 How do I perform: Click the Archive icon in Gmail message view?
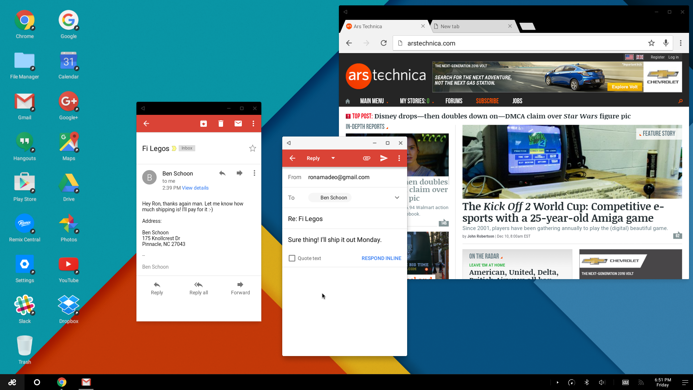coord(203,123)
